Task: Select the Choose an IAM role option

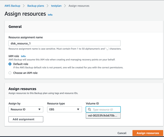Action: tap(10, 73)
